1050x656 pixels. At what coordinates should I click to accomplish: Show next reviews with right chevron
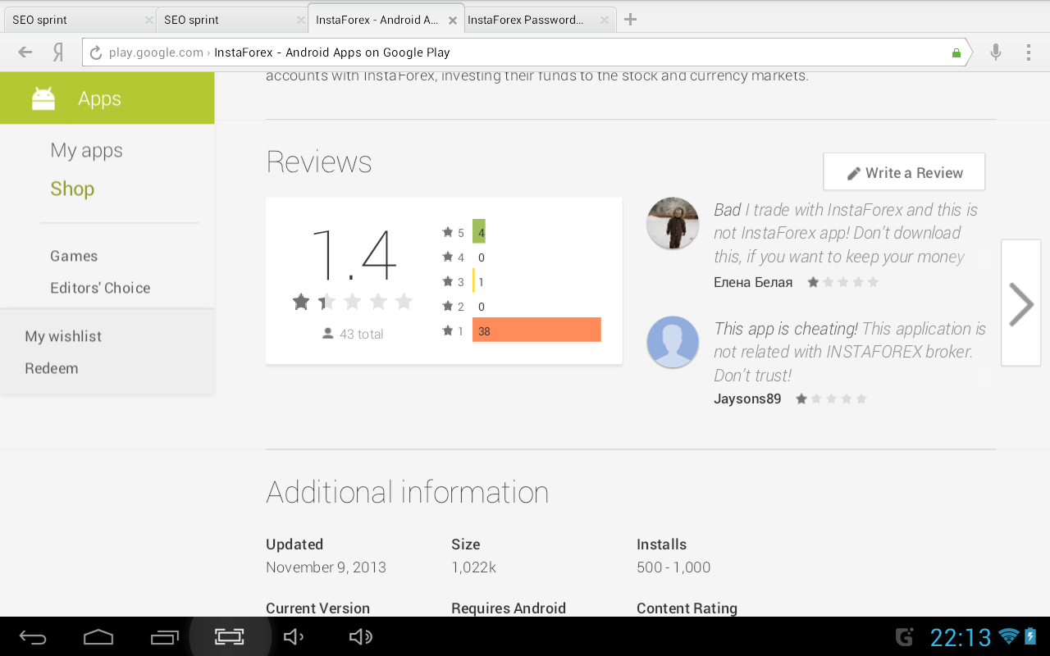click(1021, 303)
